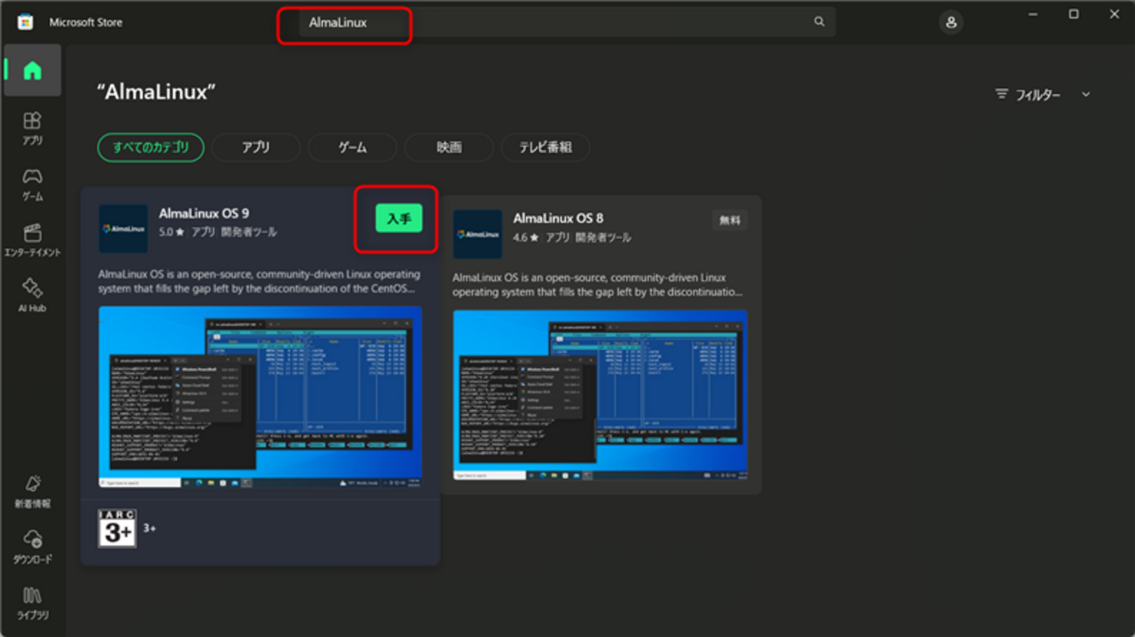
Task: Open the user account profile icon
Action: [x=951, y=23]
